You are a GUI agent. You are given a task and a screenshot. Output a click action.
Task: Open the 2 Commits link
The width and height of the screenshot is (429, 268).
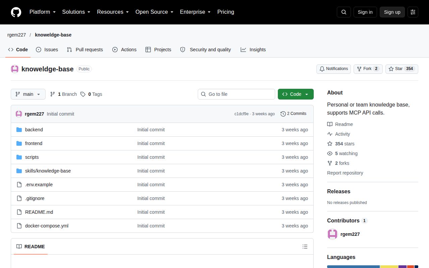click(x=294, y=114)
